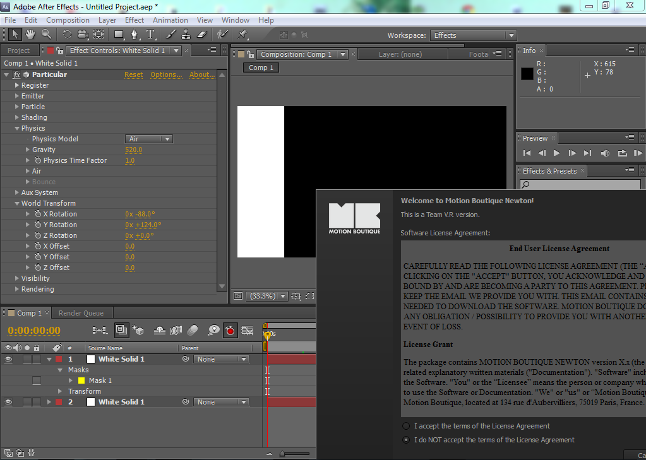Open the 33.3% magnification dropdown
The image size is (646, 460).
coord(266,296)
